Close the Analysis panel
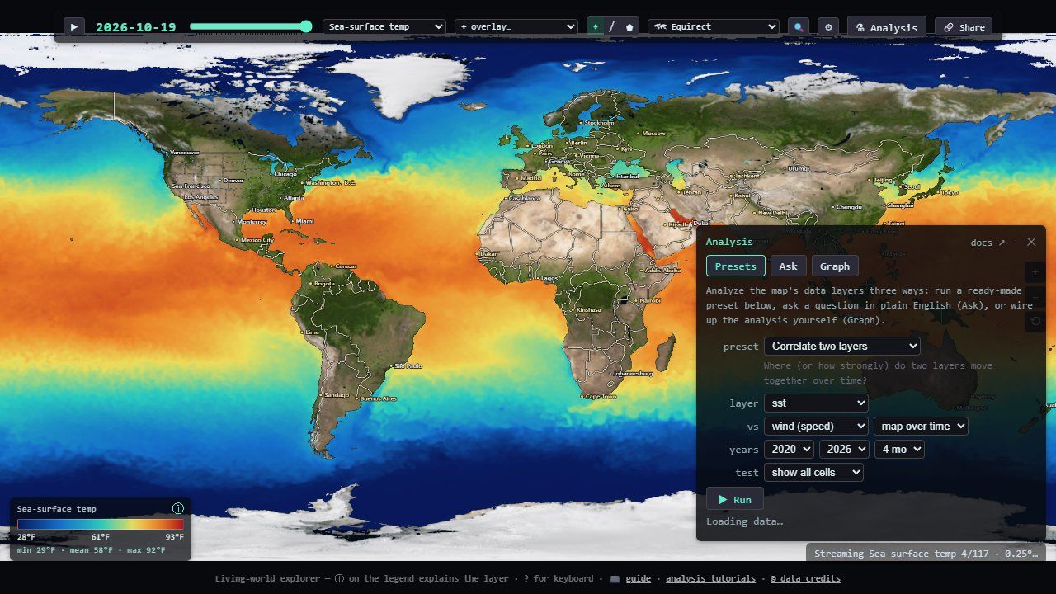Viewport: 1056px width, 594px height. [1031, 242]
